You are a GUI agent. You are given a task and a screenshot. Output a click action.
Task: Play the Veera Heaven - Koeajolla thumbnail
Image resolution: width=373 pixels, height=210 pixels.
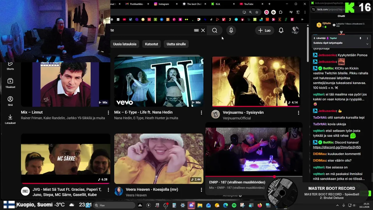[159, 159]
